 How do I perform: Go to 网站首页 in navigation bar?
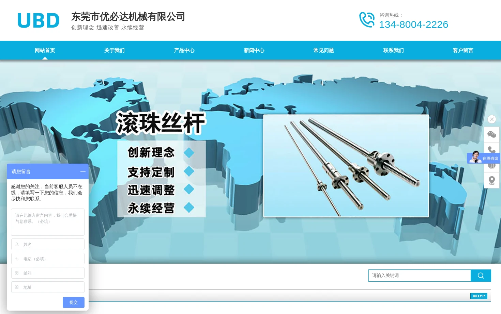(45, 50)
